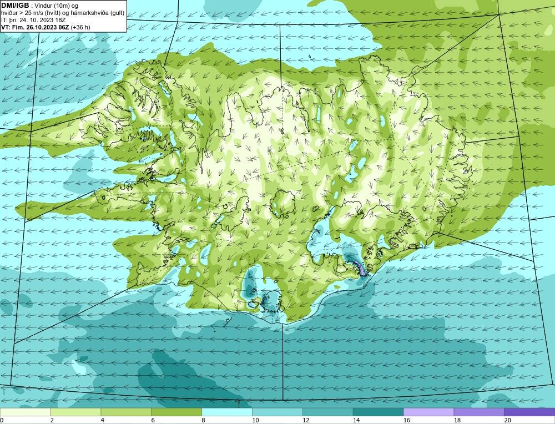Click the '6' legend scale number
555x424 pixels.
(153, 420)
